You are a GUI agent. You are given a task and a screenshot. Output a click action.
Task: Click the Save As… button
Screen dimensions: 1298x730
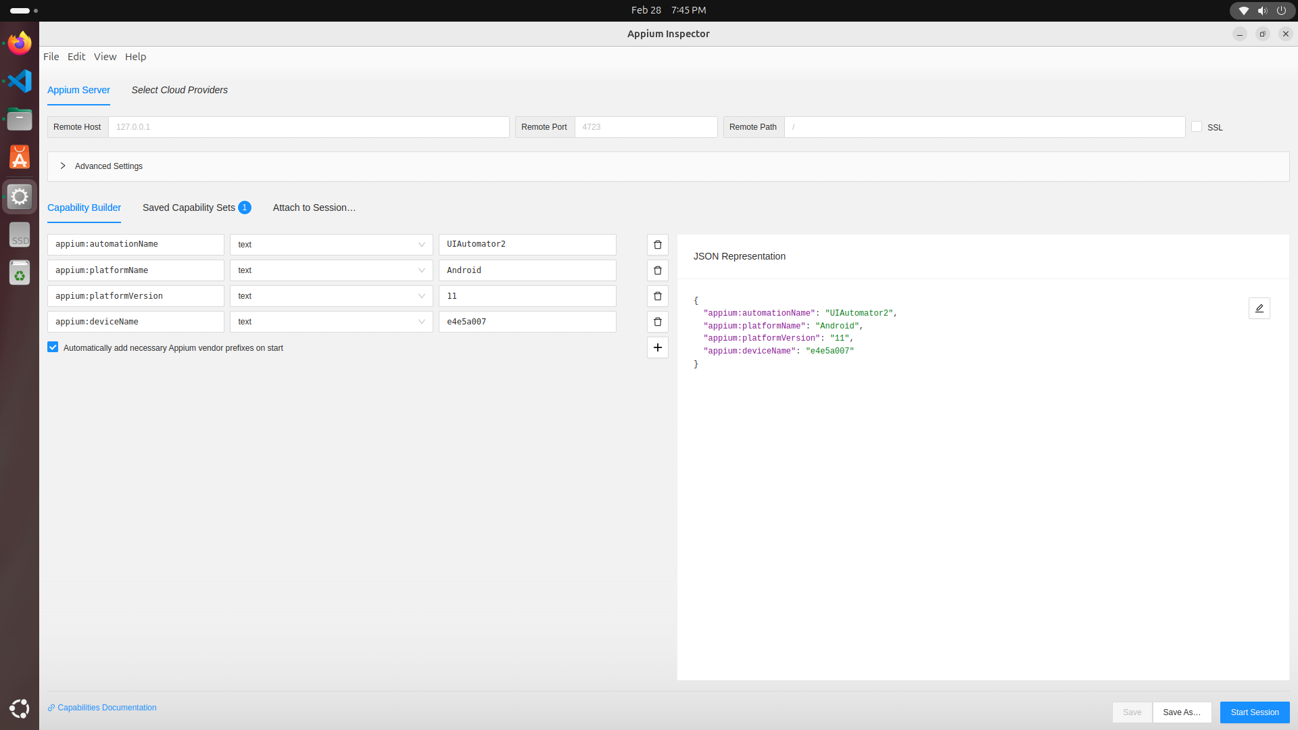[1181, 712]
